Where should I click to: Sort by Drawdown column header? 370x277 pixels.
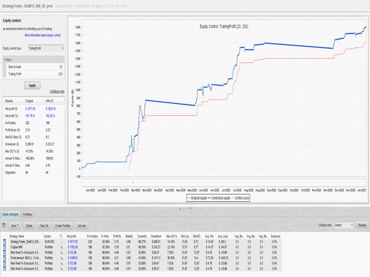click(x=156, y=236)
